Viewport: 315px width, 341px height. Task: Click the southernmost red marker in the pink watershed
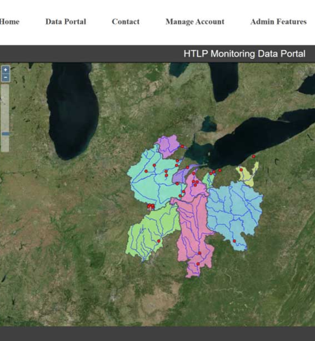click(198, 264)
